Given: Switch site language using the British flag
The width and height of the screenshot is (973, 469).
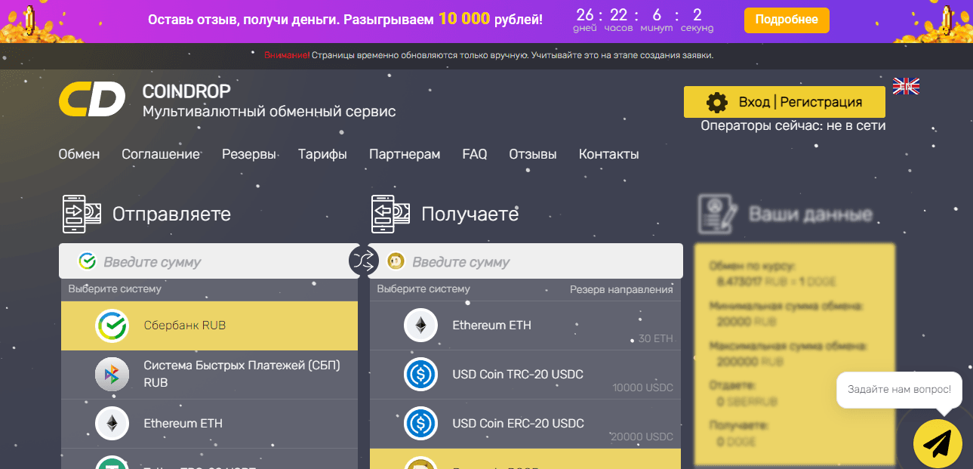Looking at the screenshot, I should [x=905, y=86].
